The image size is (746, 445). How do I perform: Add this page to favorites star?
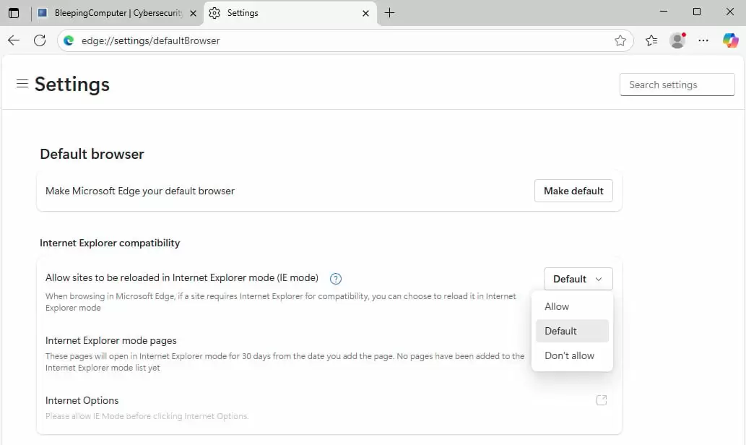tap(620, 40)
